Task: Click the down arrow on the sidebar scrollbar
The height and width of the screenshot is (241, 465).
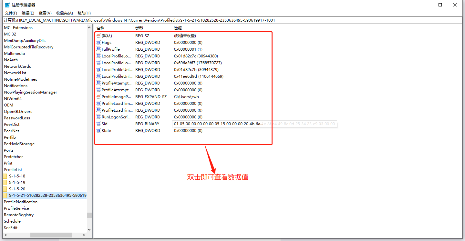Action: (89, 230)
